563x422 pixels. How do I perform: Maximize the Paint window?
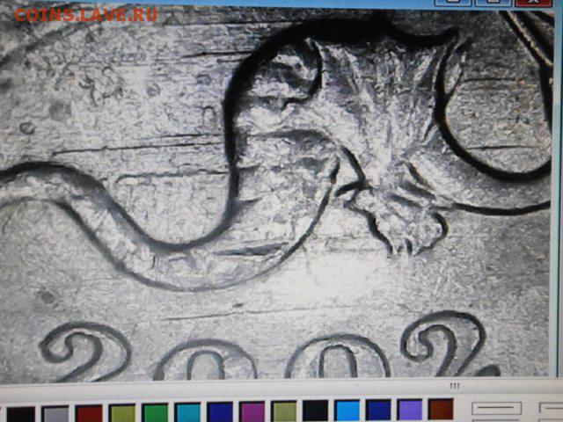(x=494, y=3)
